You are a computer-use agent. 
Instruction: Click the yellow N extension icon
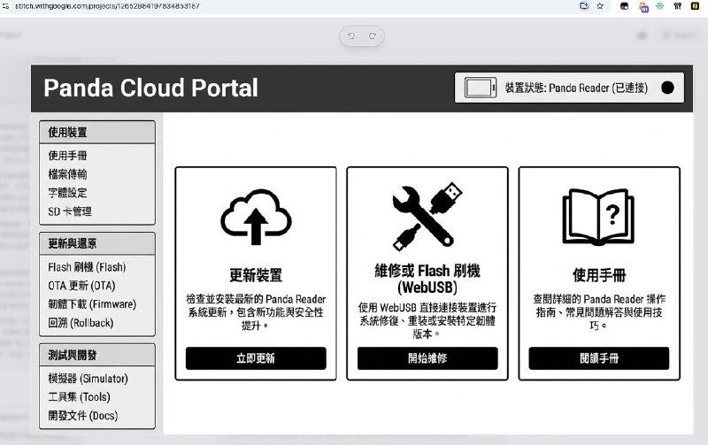pyautogui.click(x=695, y=6)
